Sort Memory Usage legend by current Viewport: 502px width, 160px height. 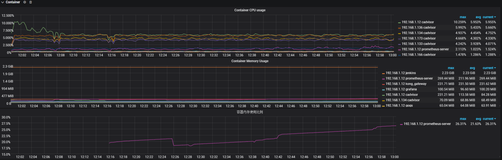click(489, 68)
